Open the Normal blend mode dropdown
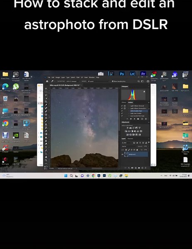This screenshot has width=192, height=249. pos(129,146)
